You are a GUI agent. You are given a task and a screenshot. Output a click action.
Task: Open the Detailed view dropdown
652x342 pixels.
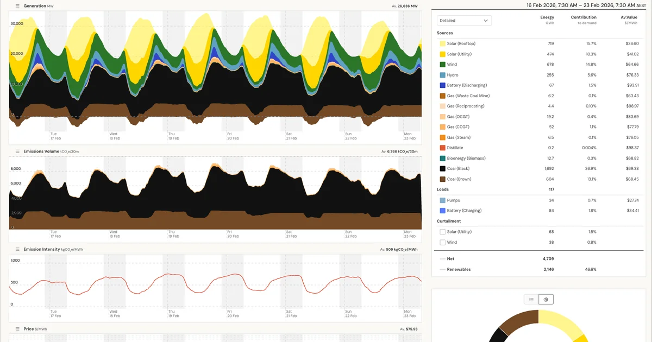(464, 20)
